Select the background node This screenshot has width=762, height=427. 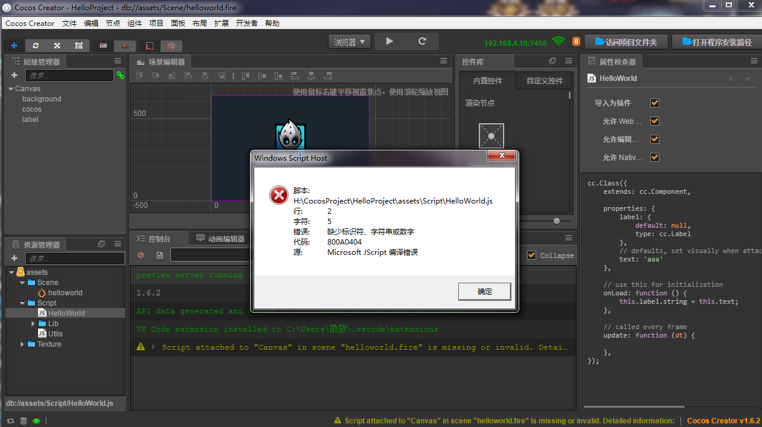click(42, 99)
